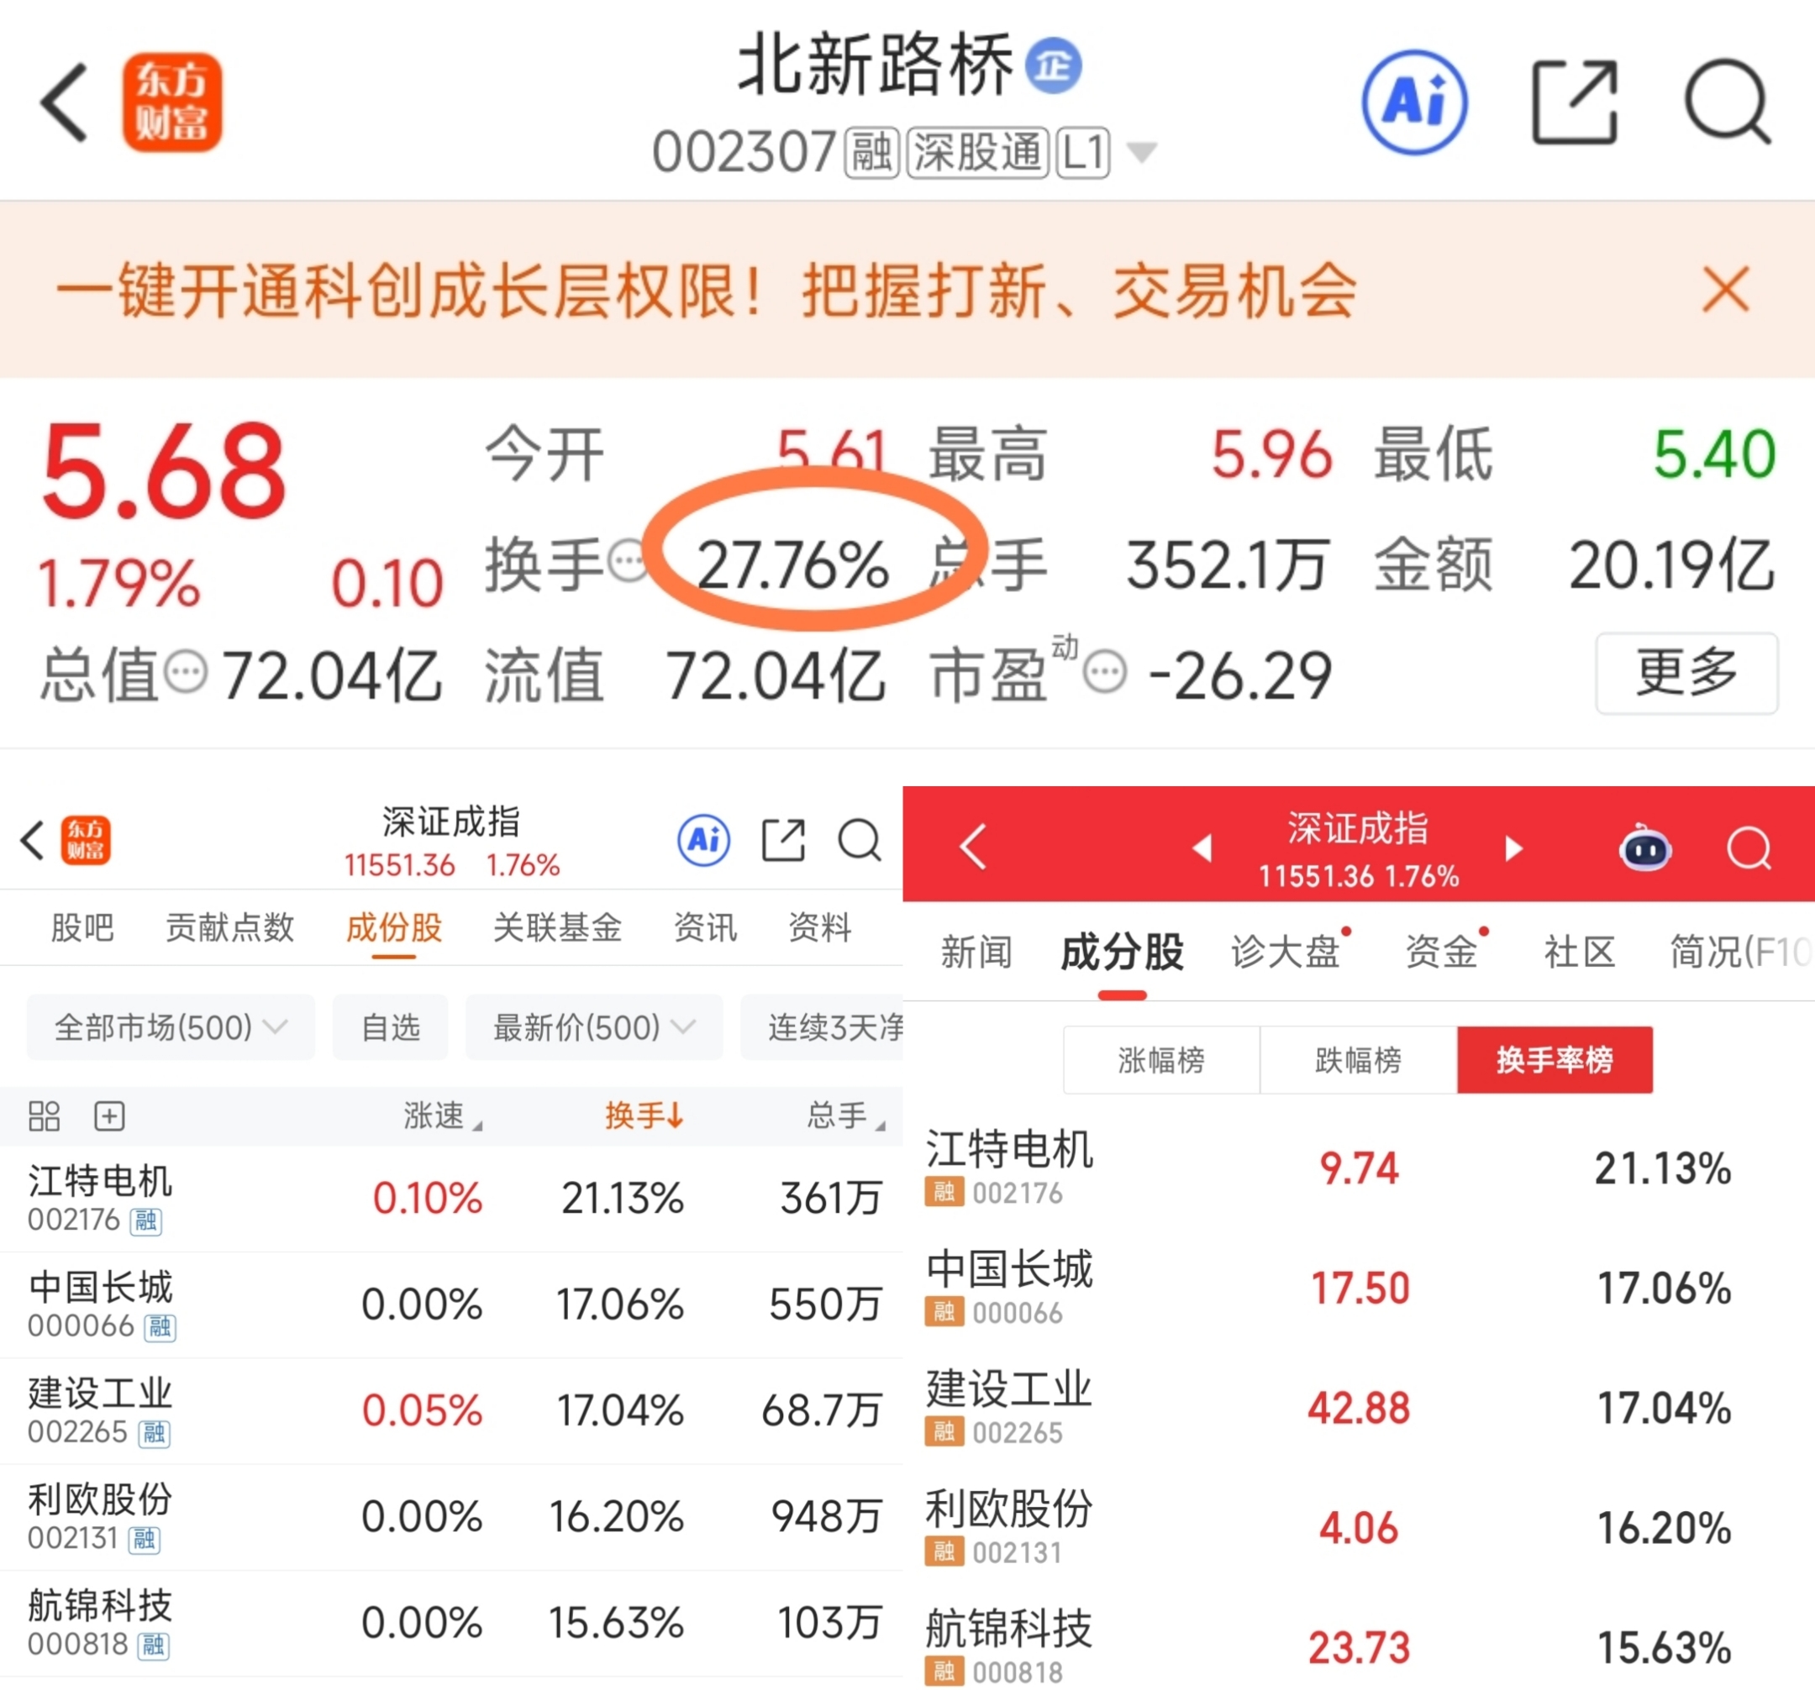The width and height of the screenshot is (1815, 1690).
Task: Launch the Ai assistant on 北新路桥 page
Action: pyautogui.click(x=1414, y=102)
